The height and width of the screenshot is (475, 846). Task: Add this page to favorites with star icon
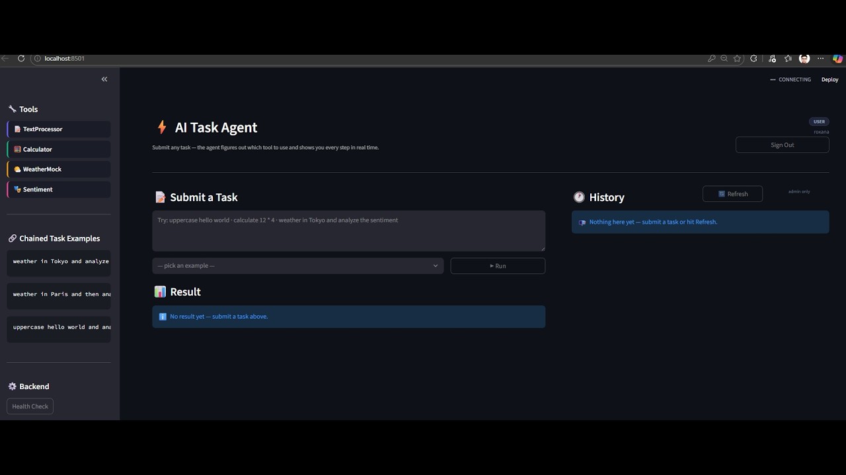738,59
